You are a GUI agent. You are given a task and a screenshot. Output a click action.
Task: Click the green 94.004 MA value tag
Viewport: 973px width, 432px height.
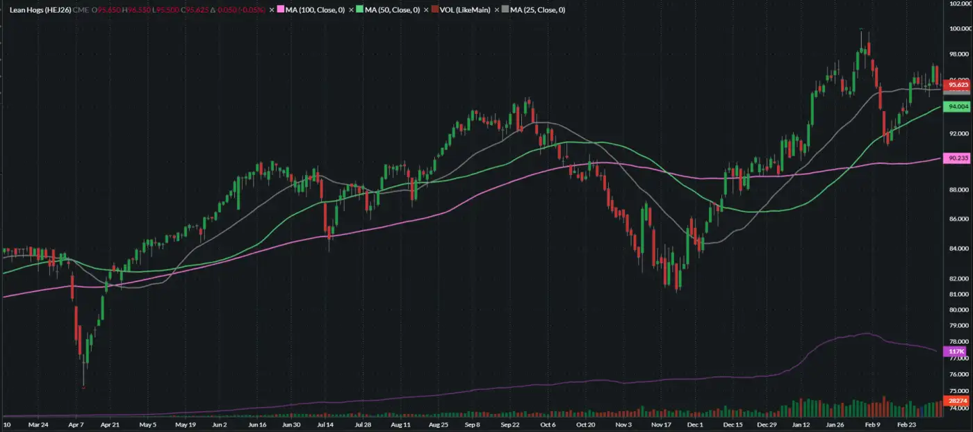click(958, 106)
